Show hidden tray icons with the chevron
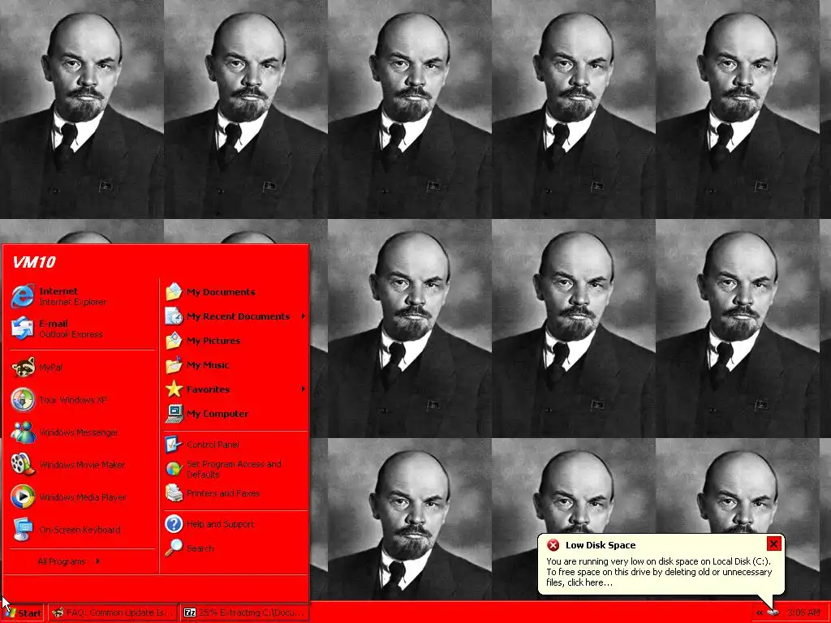Screen dimensions: 831x623 point(760,612)
